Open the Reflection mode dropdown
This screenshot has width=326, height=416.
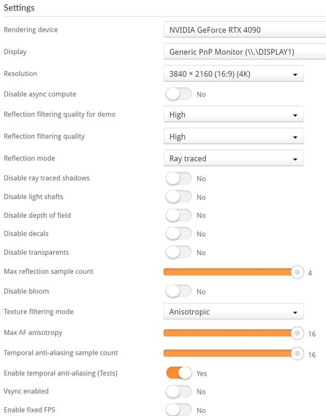233,158
